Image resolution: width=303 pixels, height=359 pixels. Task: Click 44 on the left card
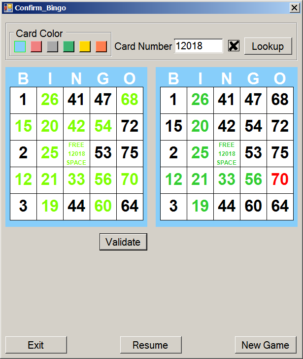76,207
